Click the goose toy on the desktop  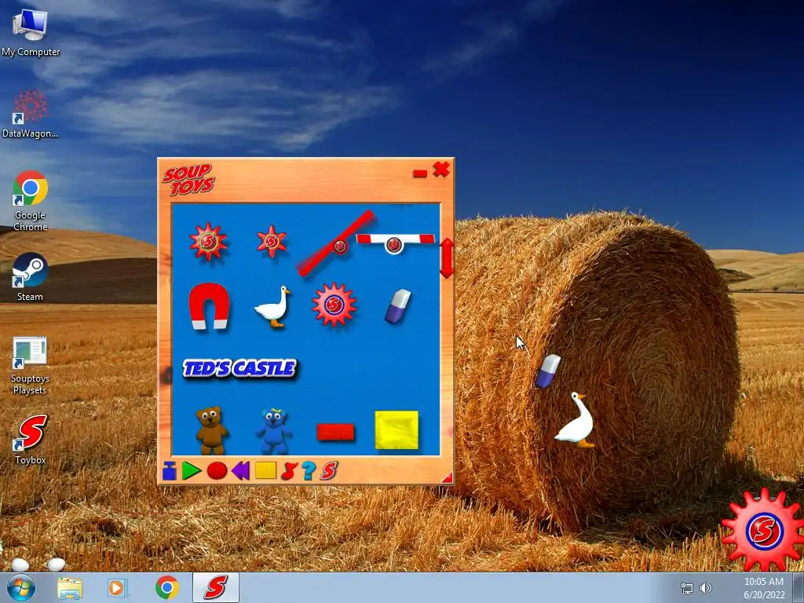click(576, 420)
